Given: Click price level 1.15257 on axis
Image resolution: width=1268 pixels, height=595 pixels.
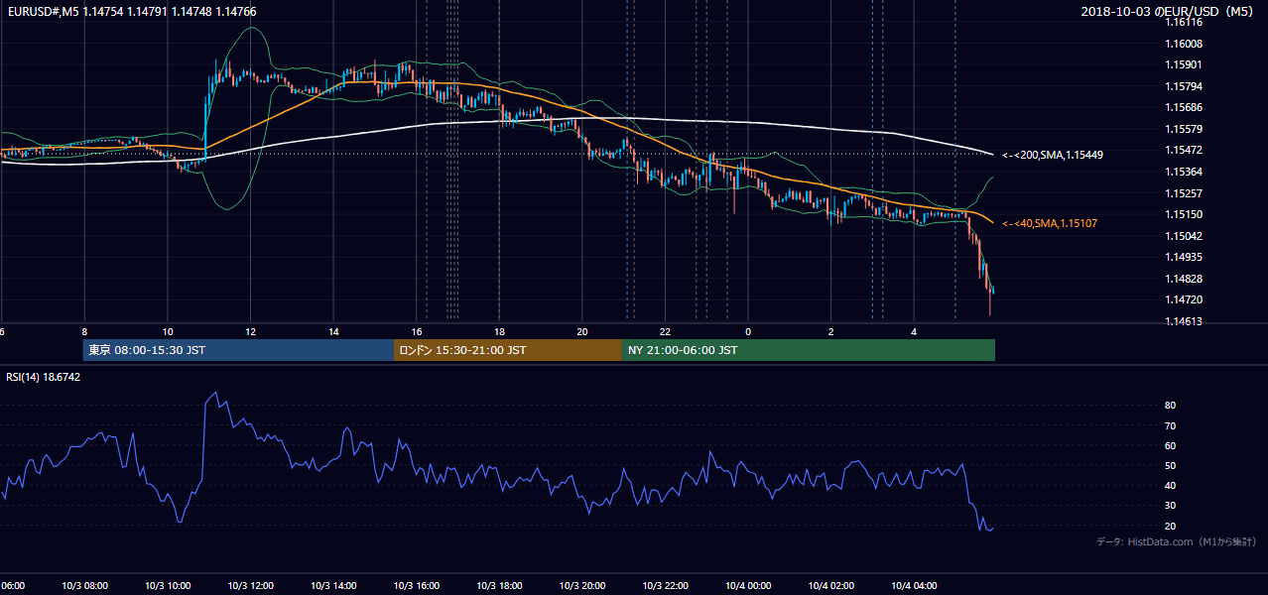Looking at the screenshot, I should [x=1186, y=193].
